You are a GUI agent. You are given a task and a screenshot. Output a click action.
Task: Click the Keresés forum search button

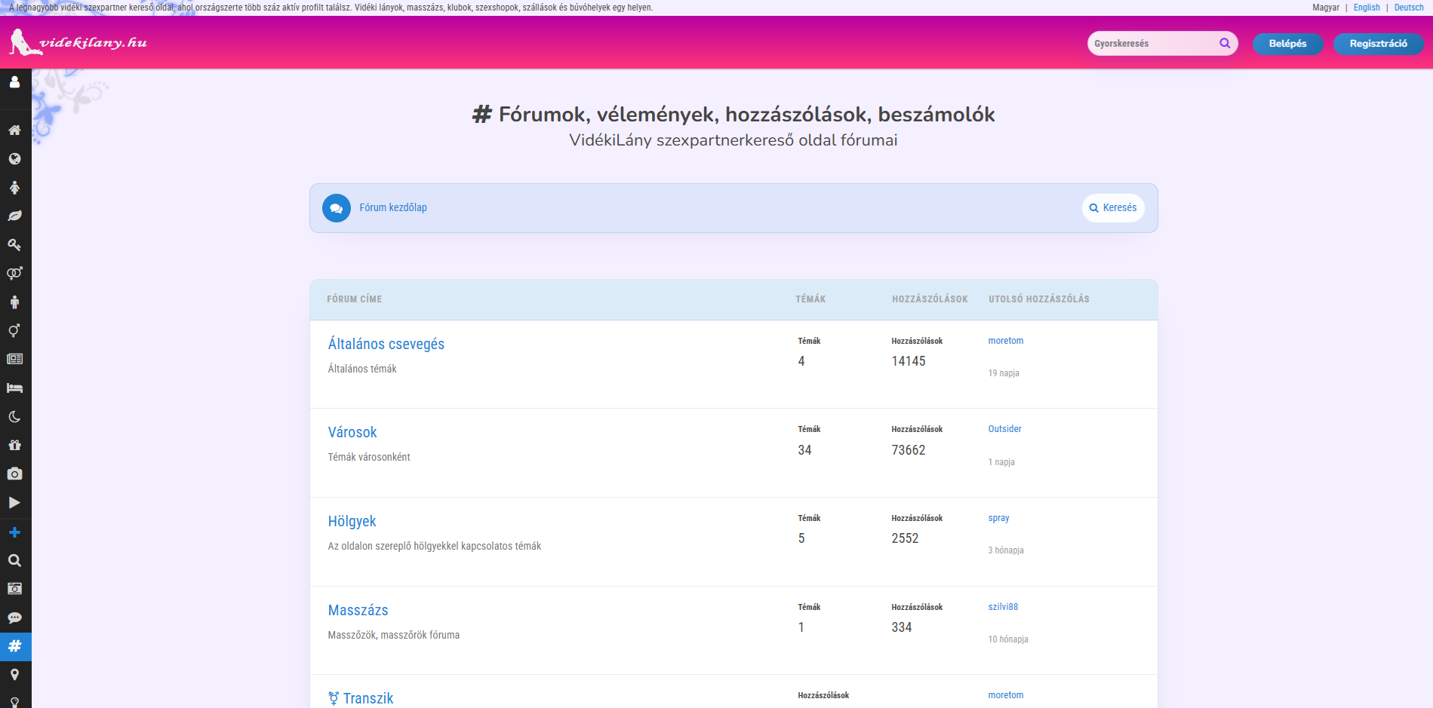(x=1113, y=208)
